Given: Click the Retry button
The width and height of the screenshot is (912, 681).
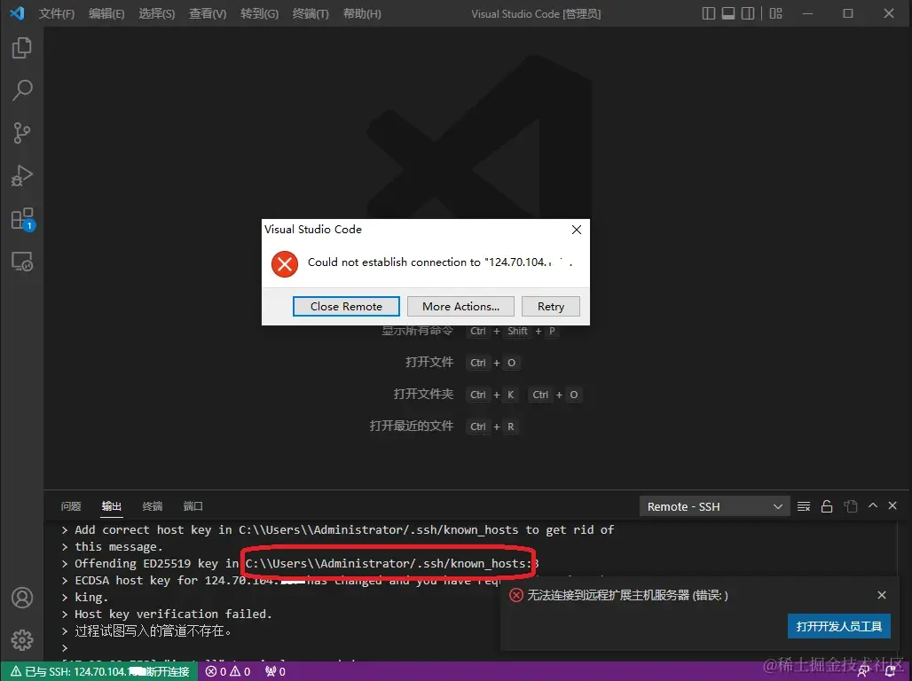Looking at the screenshot, I should coord(551,307).
